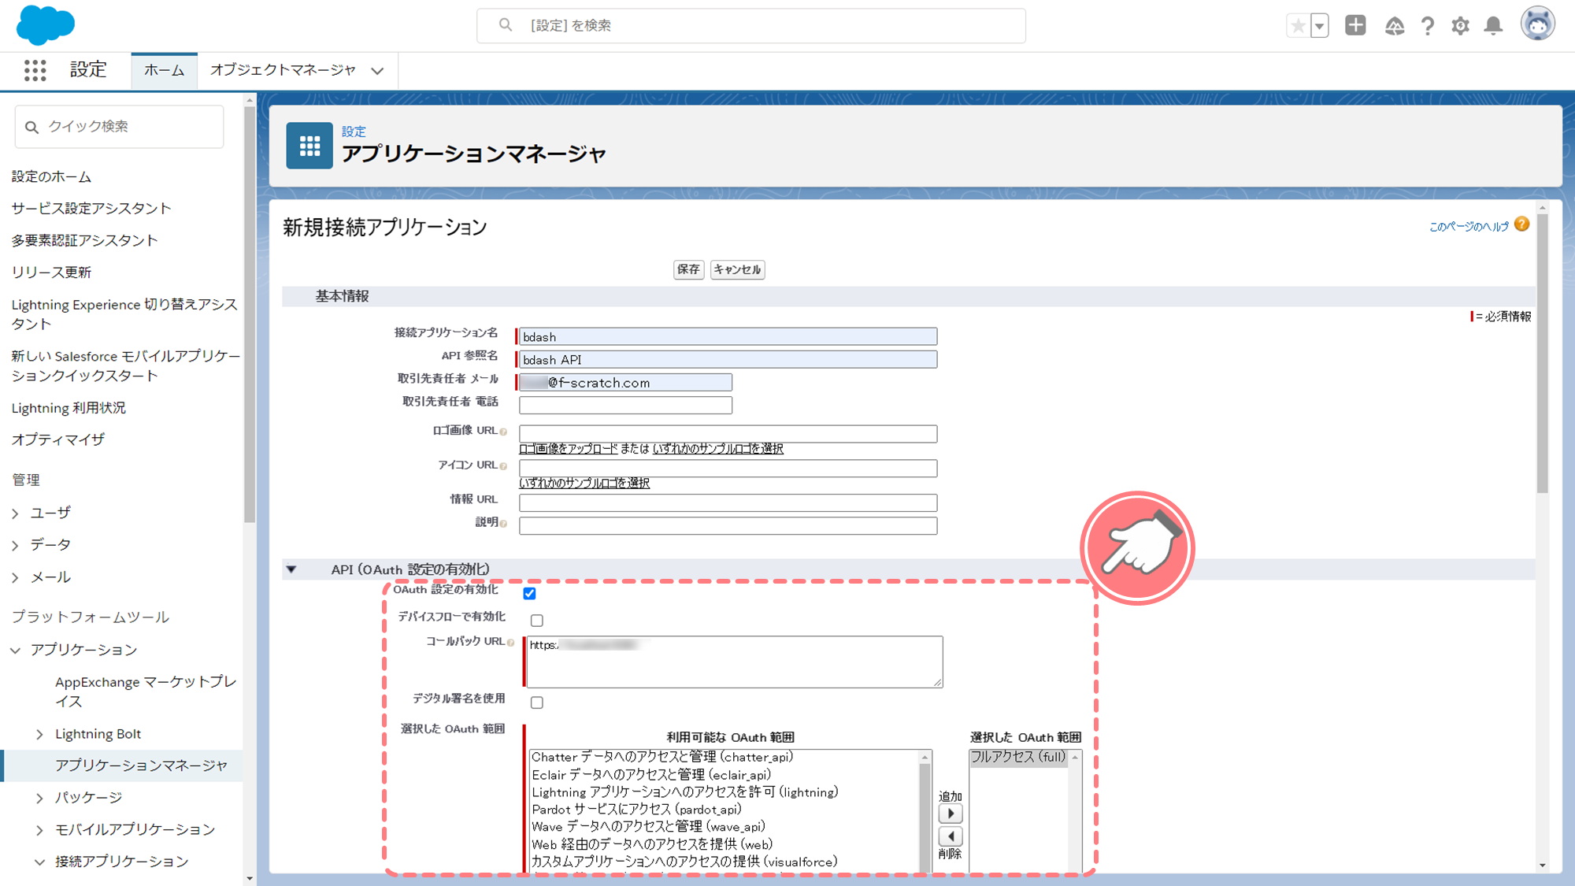
Task: Open the オブジェクトマネージャ tab dropdown chevron
Action: pyautogui.click(x=377, y=71)
